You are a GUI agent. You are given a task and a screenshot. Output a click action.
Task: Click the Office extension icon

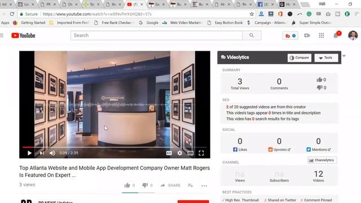(x=280, y=14)
